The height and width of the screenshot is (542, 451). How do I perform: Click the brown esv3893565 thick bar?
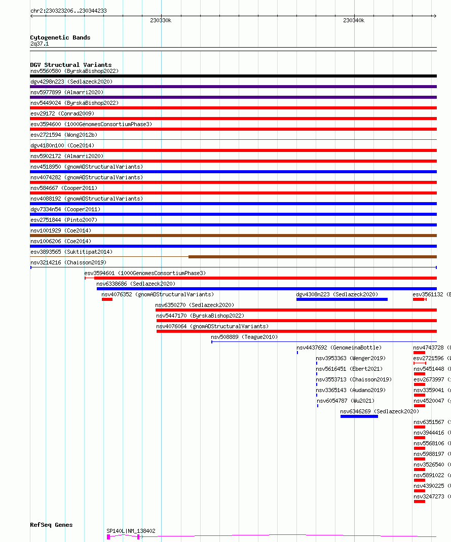313,257
